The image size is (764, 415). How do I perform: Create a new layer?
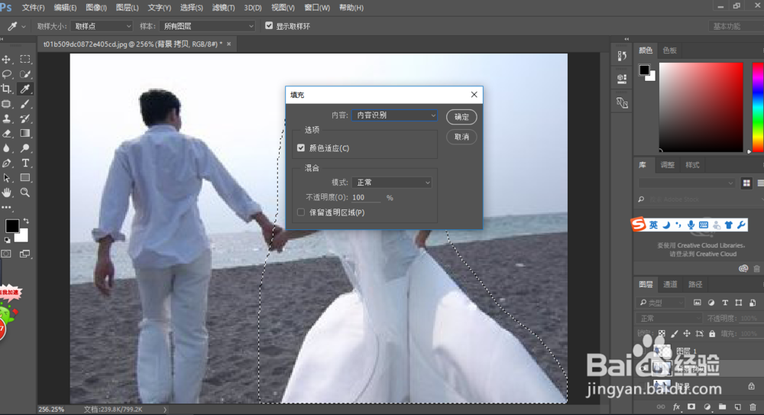pos(738,407)
